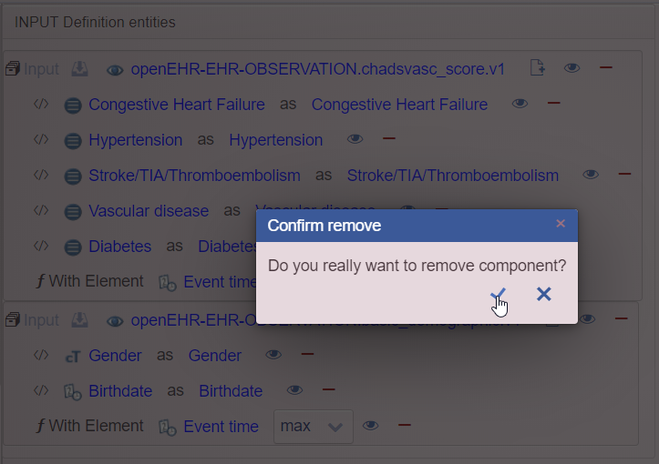Close the Confirm remove dialog
This screenshot has width=659, height=464.
(561, 224)
